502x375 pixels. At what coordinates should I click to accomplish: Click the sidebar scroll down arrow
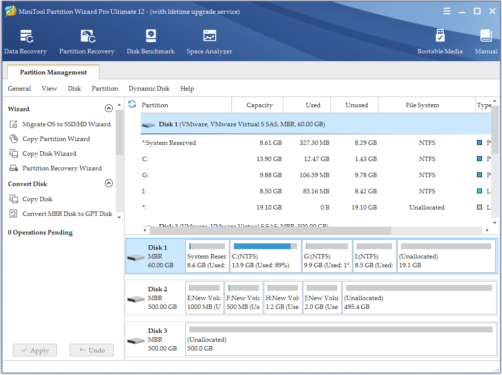tap(120, 217)
